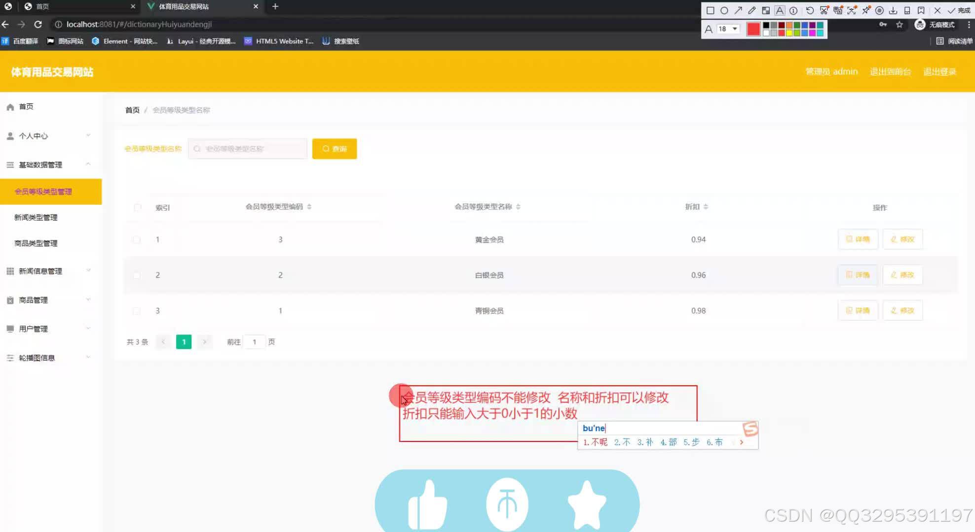This screenshot has height=532, width=975.
Task: Check the box for 青铜会员 row
Action: [137, 311]
